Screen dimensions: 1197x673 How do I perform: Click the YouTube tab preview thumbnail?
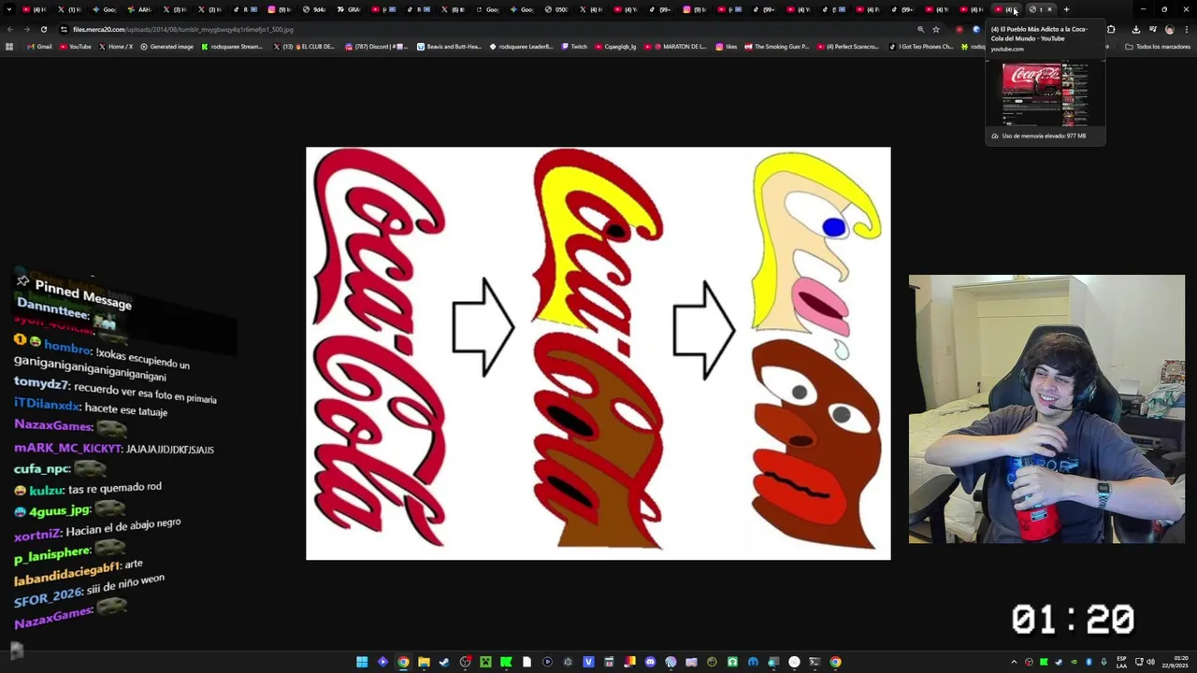click(1045, 93)
